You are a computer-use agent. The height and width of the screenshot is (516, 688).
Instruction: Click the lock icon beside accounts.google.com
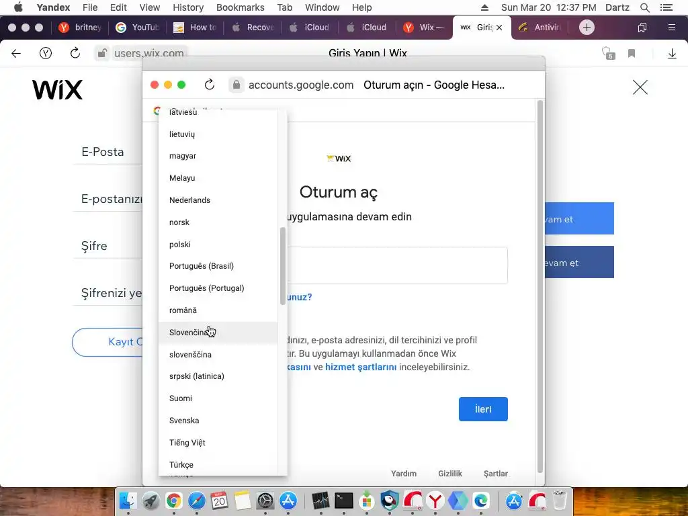click(x=236, y=85)
